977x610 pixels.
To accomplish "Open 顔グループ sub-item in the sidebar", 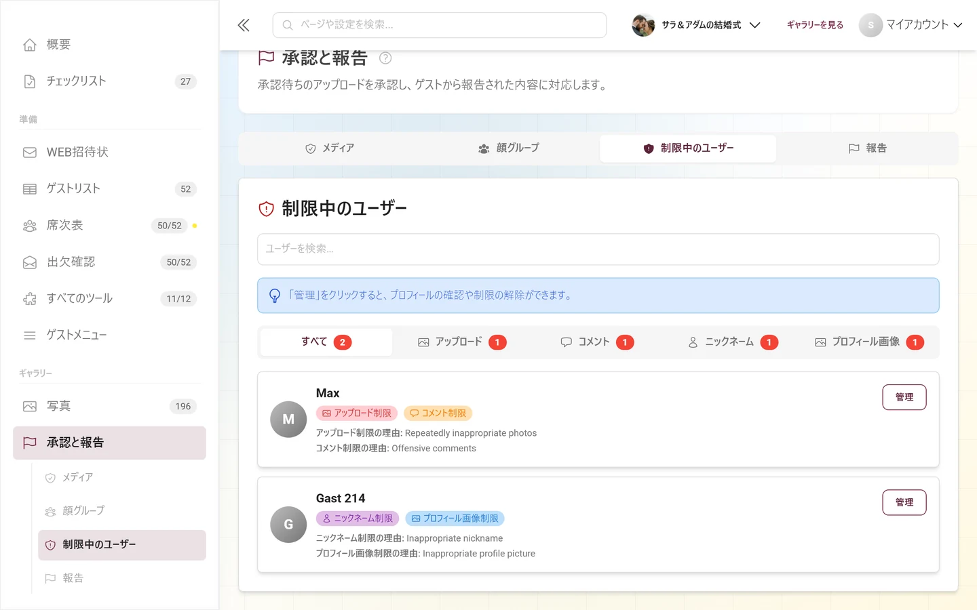I will click(122, 511).
